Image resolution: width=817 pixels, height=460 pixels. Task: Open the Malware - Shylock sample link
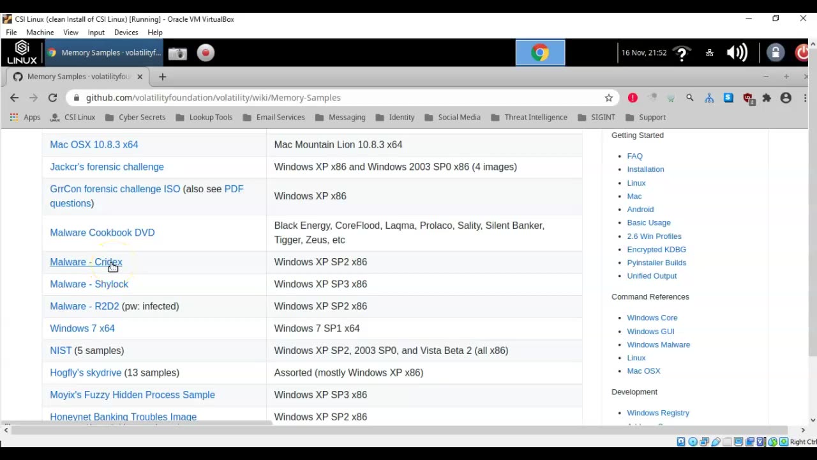click(x=89, y=284)
